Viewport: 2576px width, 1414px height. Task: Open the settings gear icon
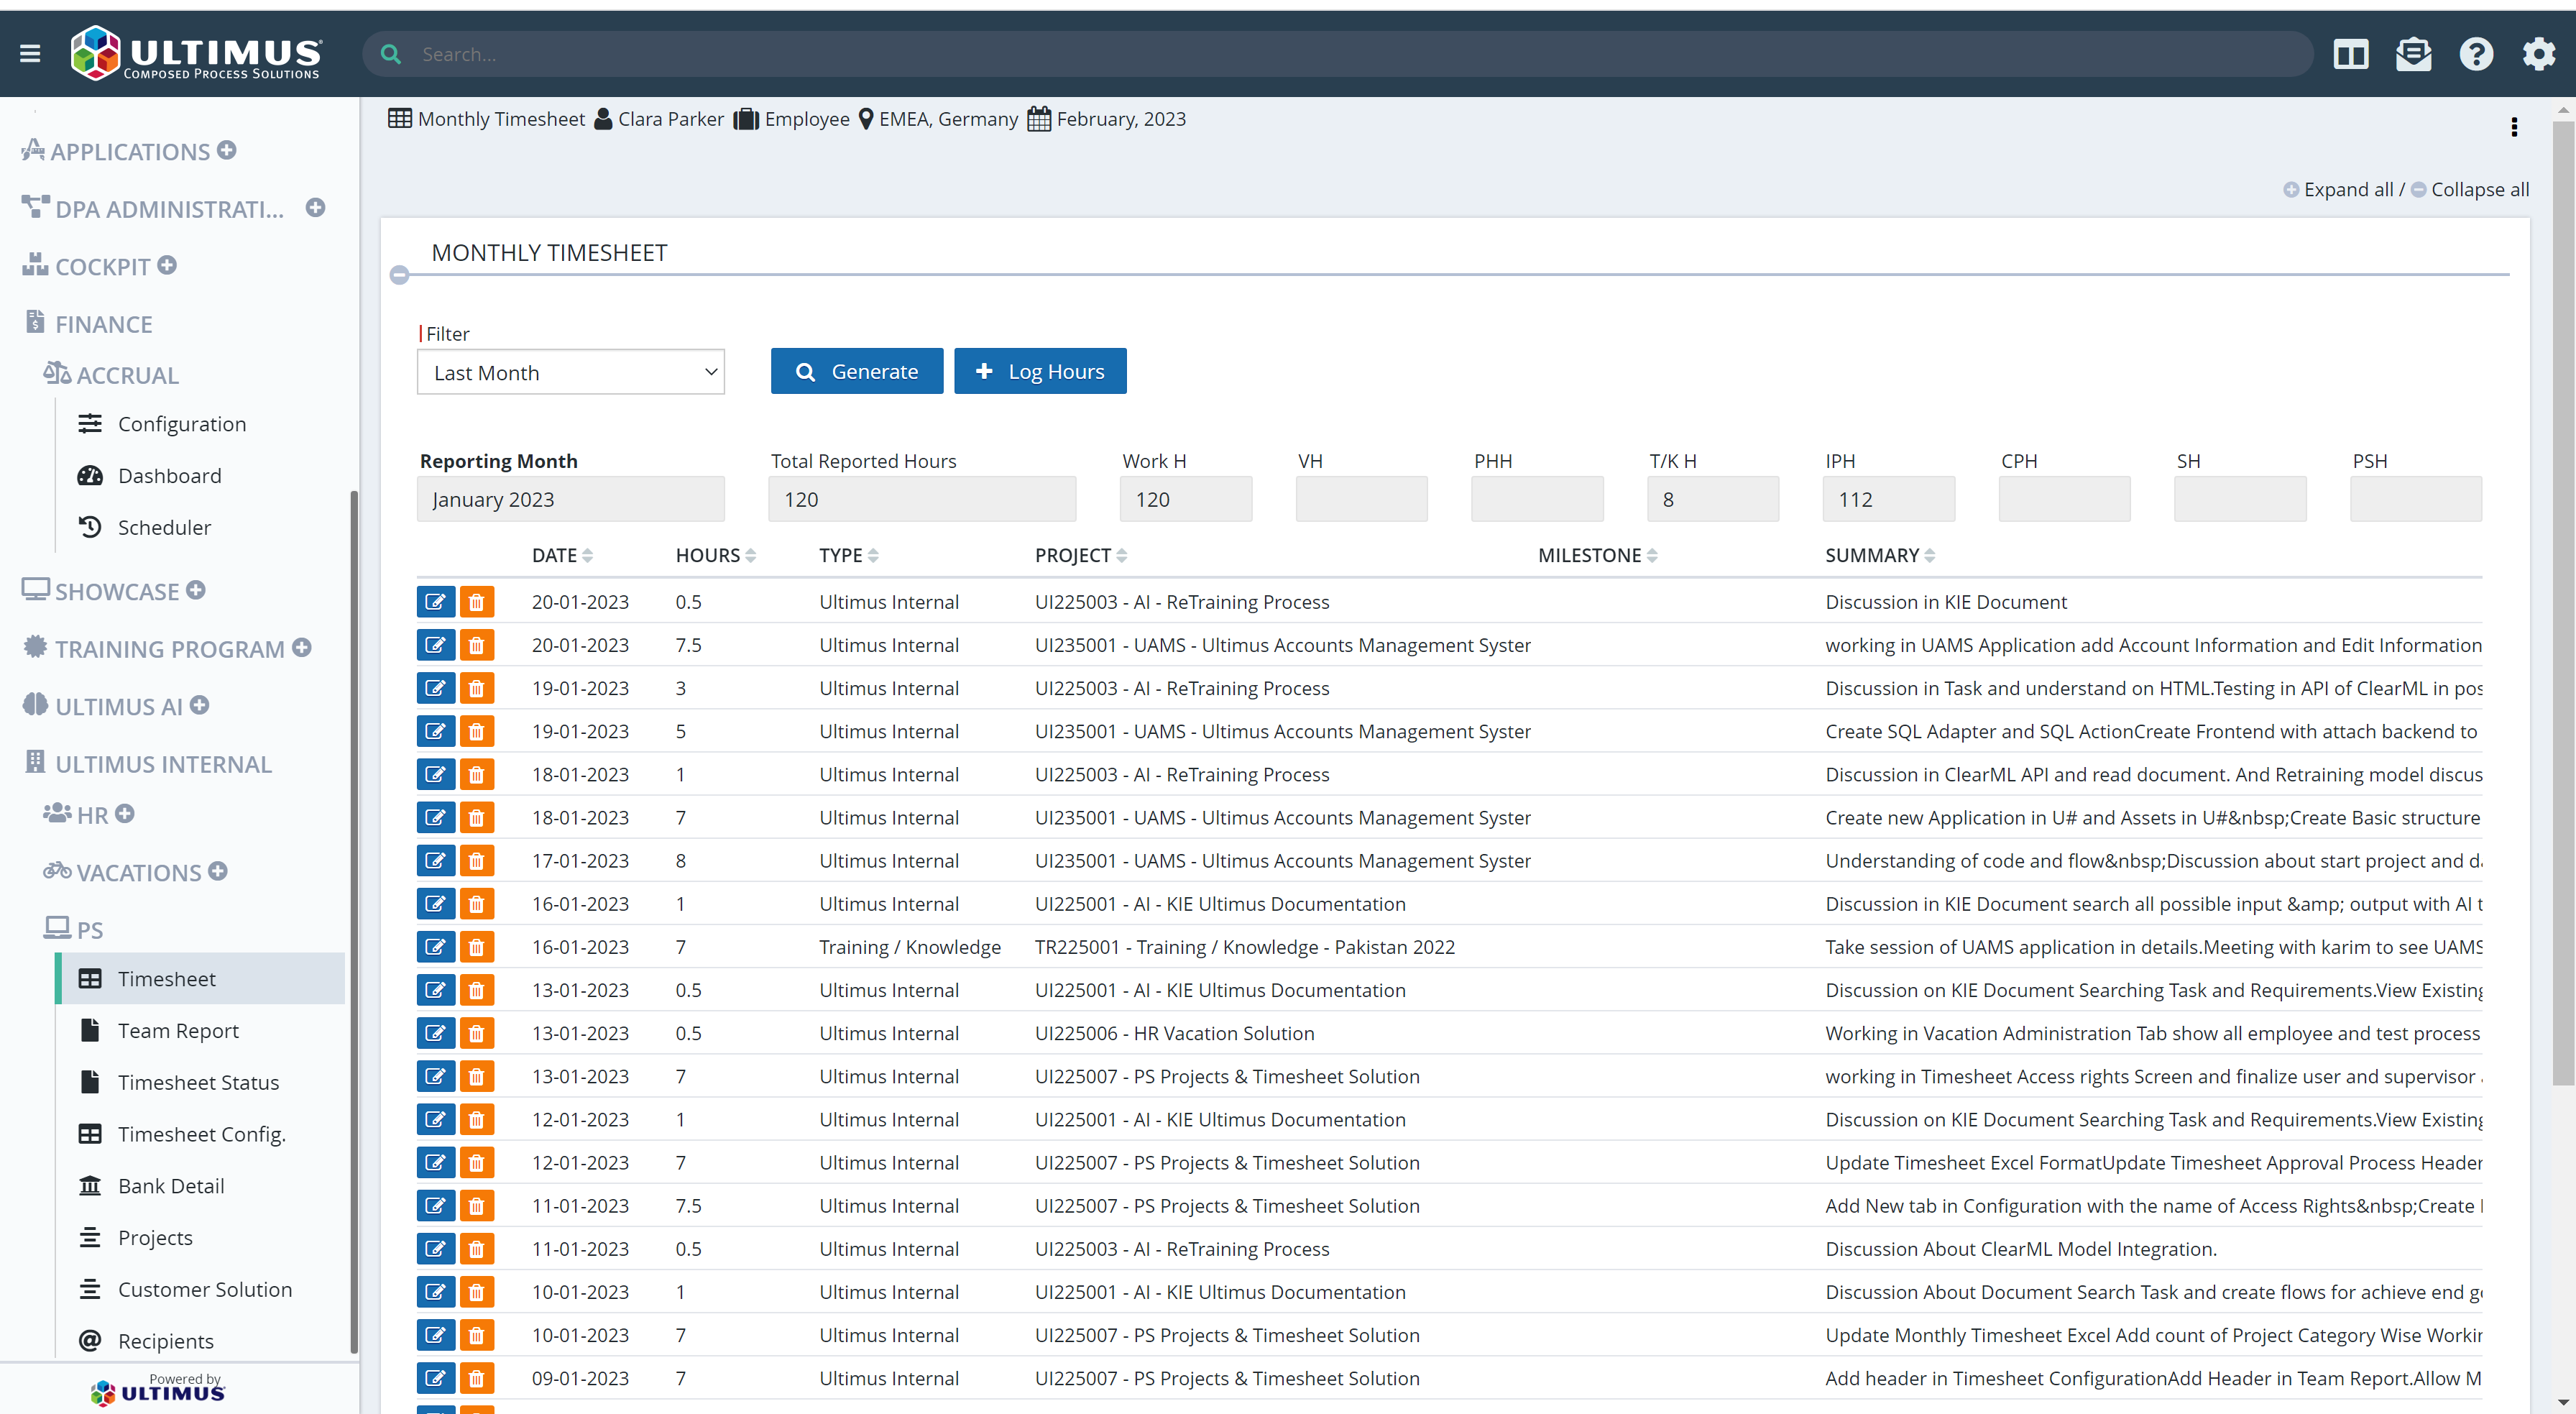(2539, 54)
